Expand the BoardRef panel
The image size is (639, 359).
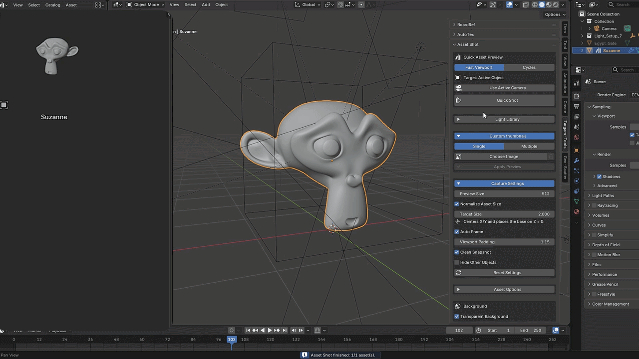pos(504,24)
